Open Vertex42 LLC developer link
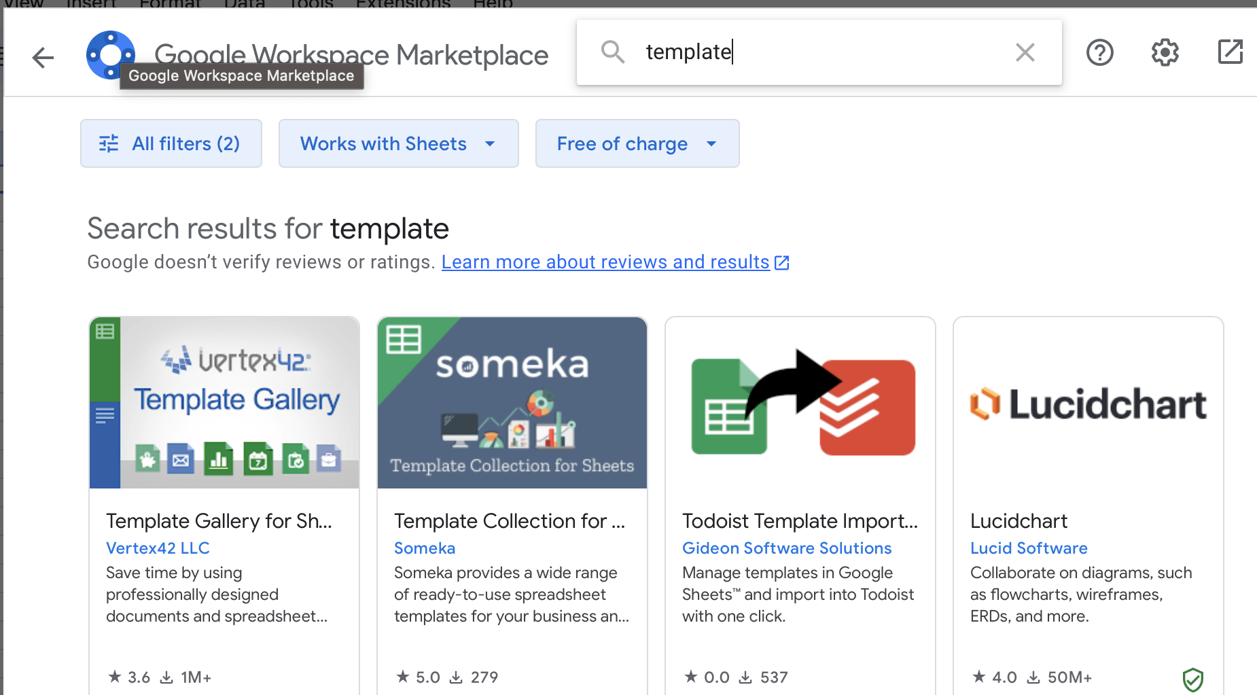Image resolution: width=1257 pixels, height=695 pixels. click(x=158, y=548)
